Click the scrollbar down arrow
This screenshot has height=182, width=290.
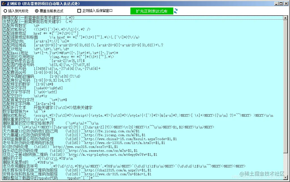point(286,178)
